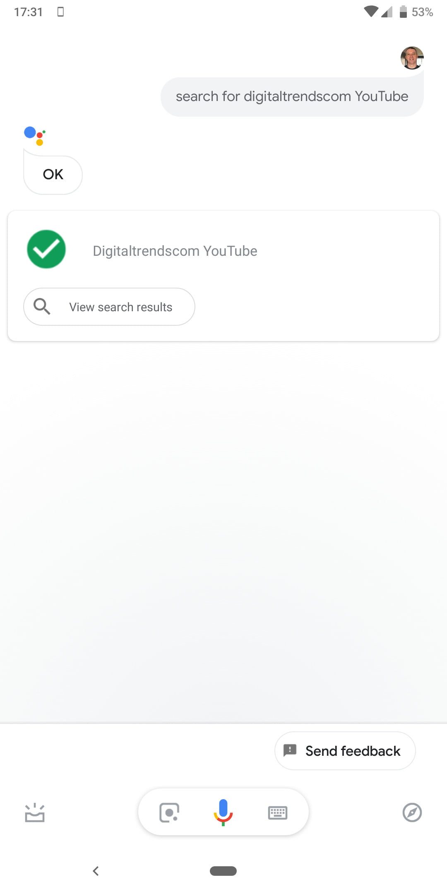
Task: Open the Explore compass icon
Action: tap(412, 812)
